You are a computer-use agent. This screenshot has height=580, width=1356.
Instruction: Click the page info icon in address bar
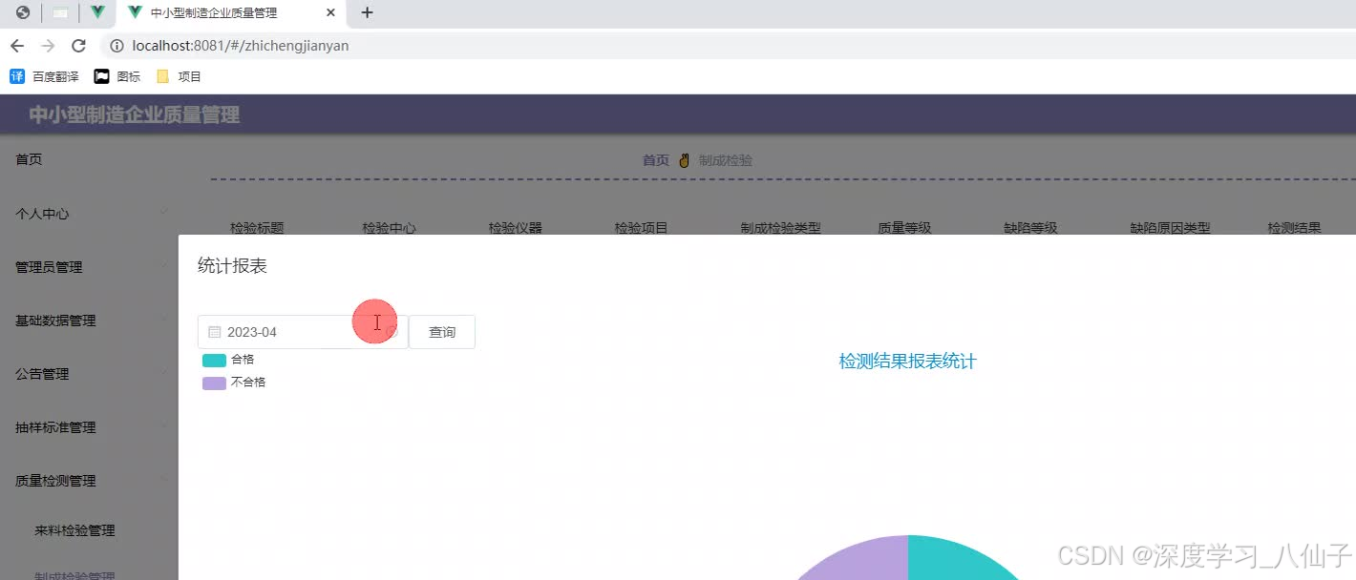coord(116,45)
